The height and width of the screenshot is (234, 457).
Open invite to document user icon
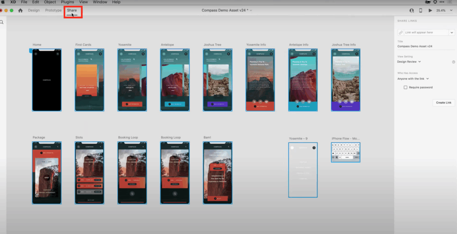[x=411, y=10]
